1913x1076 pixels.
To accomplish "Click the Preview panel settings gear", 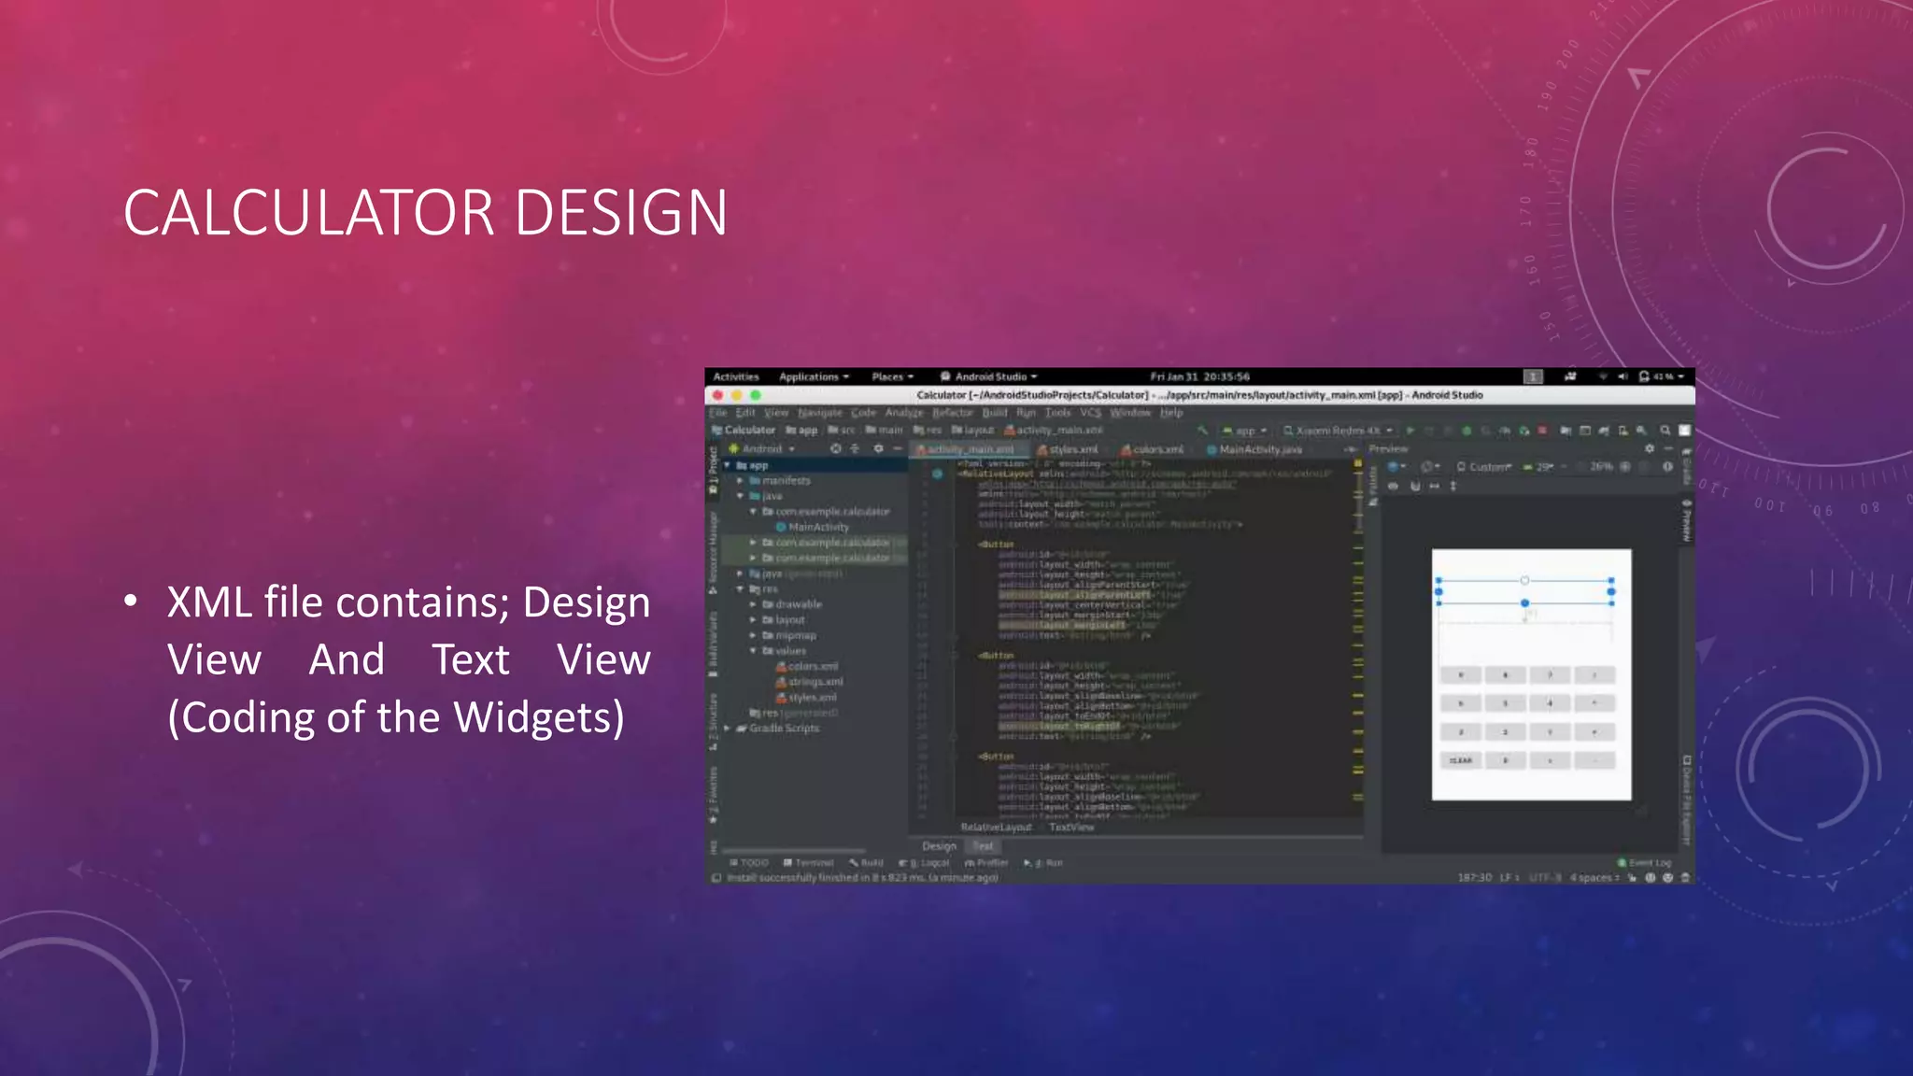I will 1650,449.
